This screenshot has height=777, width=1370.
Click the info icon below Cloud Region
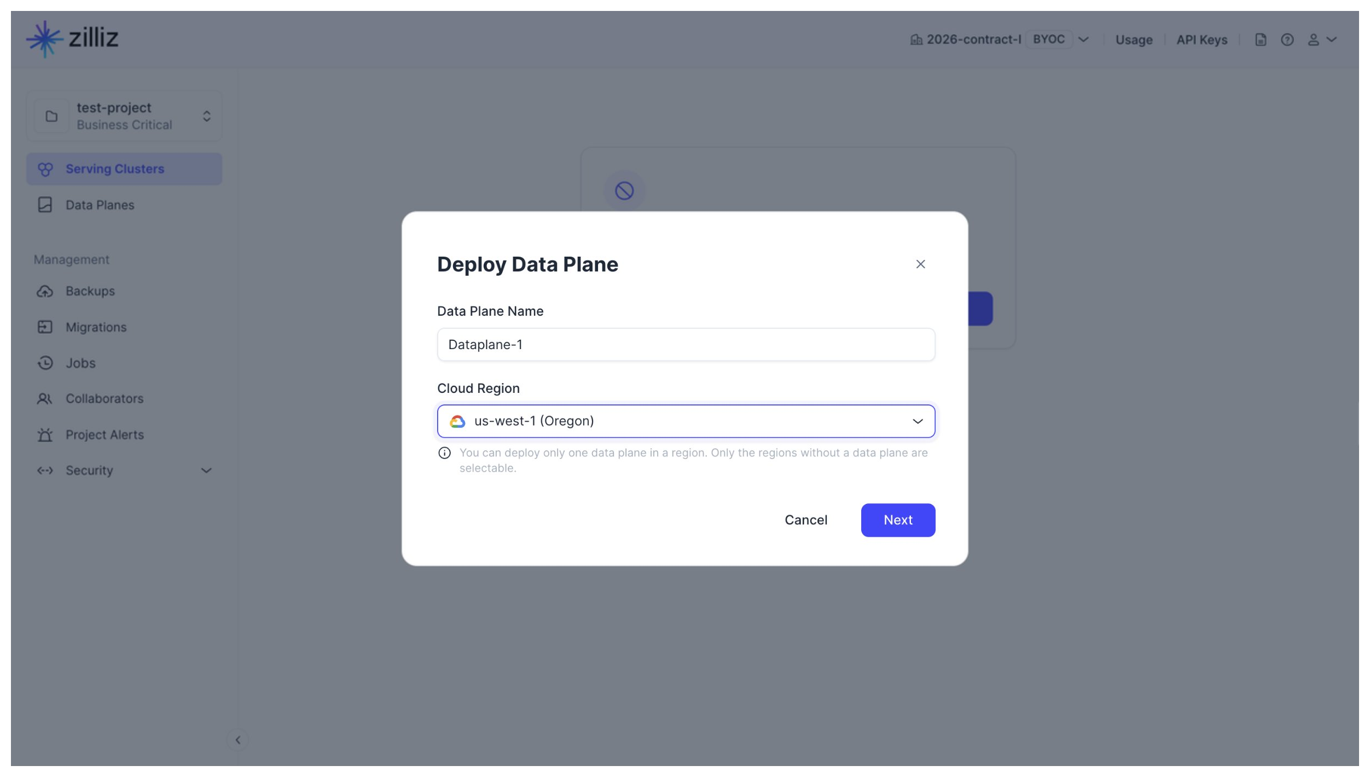pyautogui.click(x=444, y=453)
